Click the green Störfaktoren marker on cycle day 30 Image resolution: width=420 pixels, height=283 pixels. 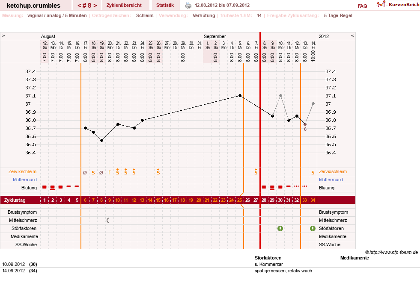coord(280,228)
